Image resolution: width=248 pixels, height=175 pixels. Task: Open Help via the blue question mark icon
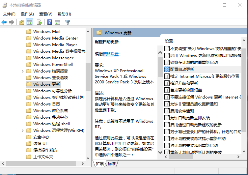click(49, 22)
